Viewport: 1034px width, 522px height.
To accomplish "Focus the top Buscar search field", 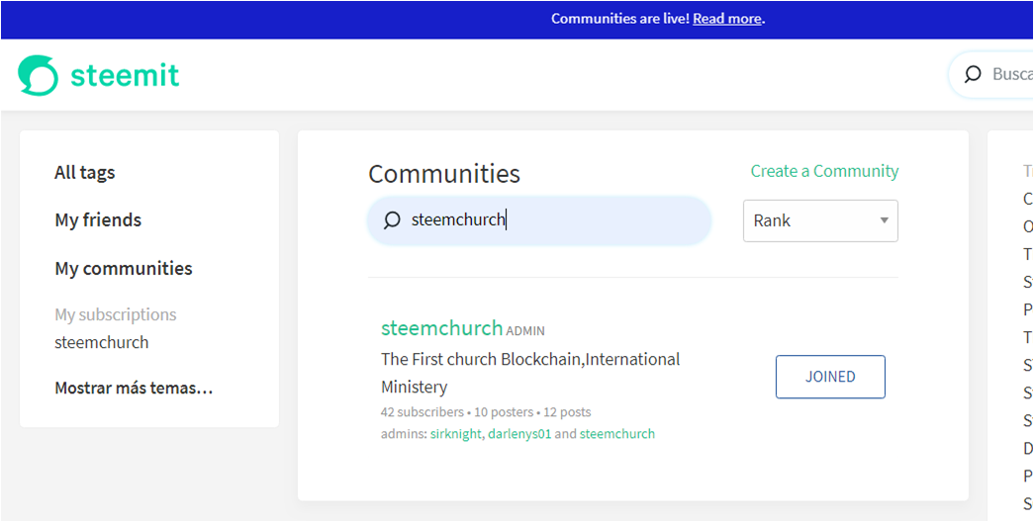I will click(x=990, y=74).
